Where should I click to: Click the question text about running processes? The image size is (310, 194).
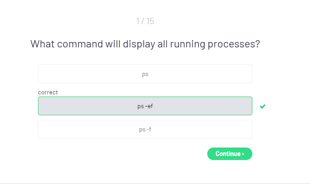pos(145,45)
